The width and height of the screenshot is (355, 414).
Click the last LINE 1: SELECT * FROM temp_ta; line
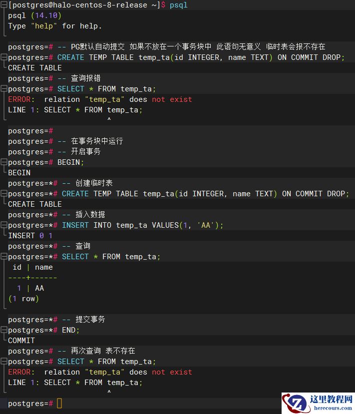point(75,383)
